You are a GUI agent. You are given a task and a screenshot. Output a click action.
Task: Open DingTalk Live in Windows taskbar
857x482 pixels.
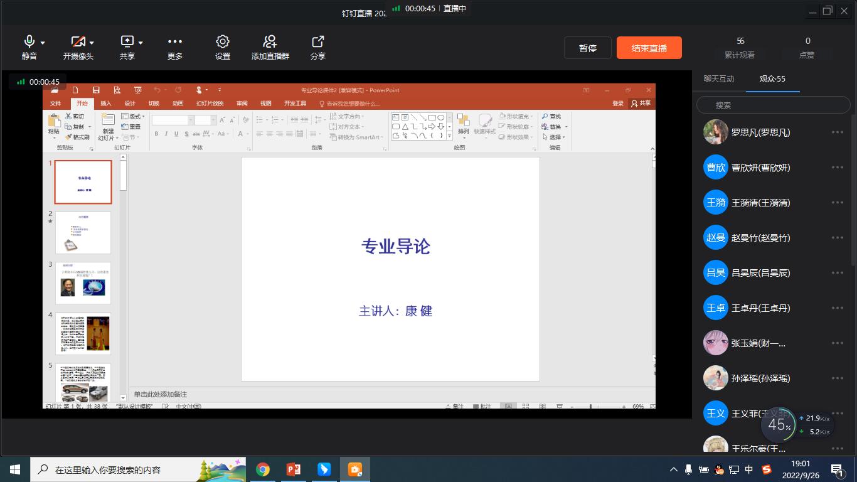coord(355,469)
